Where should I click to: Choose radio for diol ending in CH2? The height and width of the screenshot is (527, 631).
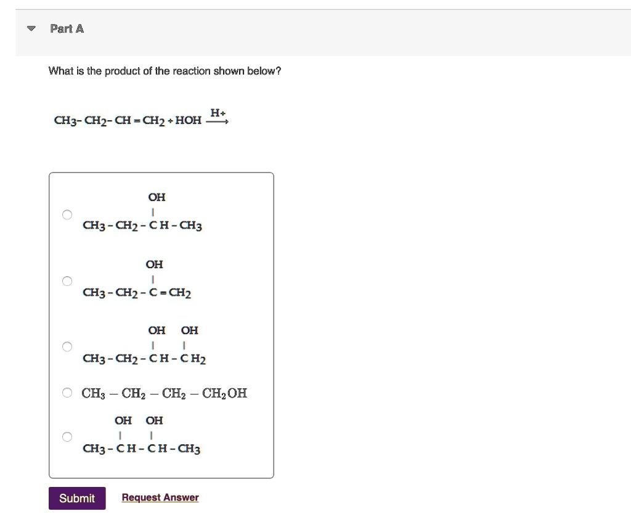click(x=67, y=346)
